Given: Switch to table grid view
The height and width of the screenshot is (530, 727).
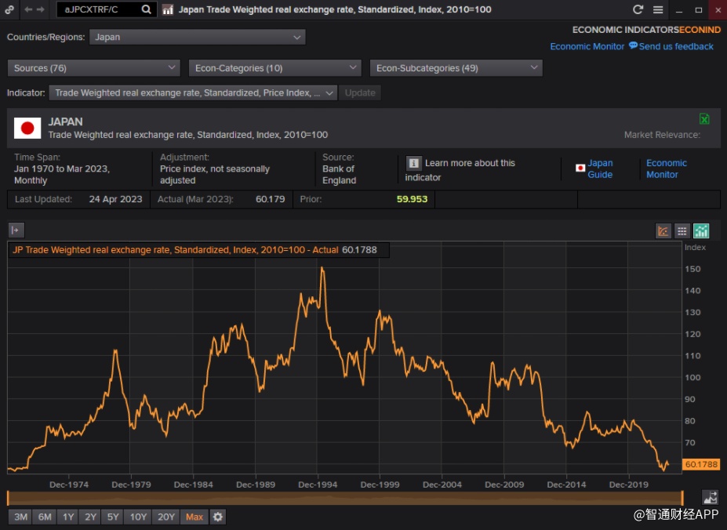Looking at the screenshot, I should pyautogui.click(x=682, y=231).
